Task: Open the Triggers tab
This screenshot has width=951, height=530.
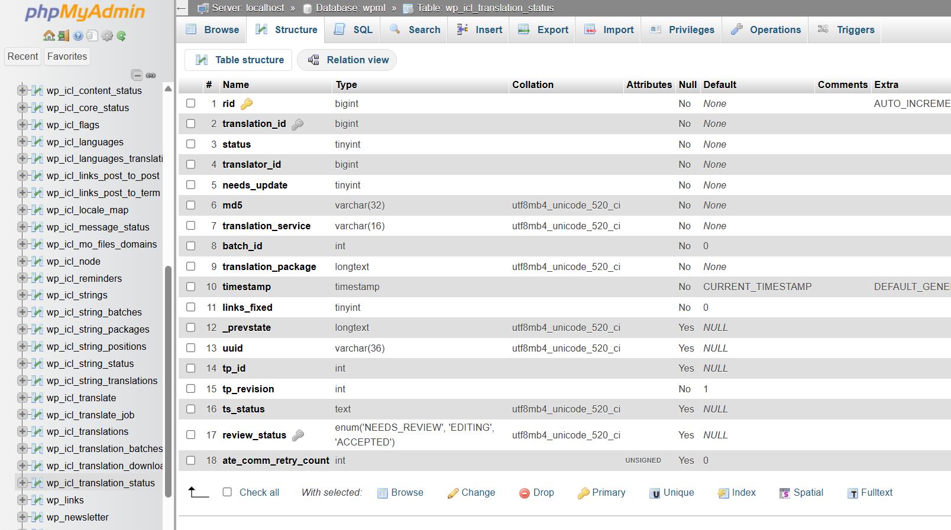Action: 846,30
